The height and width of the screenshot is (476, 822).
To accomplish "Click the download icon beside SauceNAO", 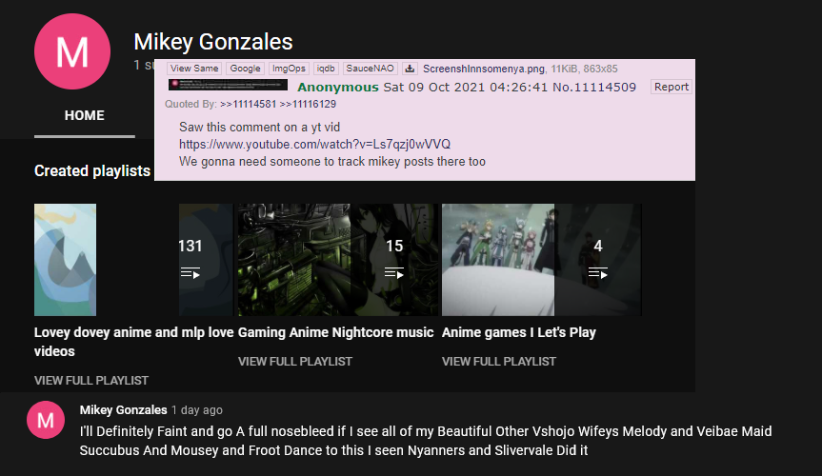I will click(410, 69).
